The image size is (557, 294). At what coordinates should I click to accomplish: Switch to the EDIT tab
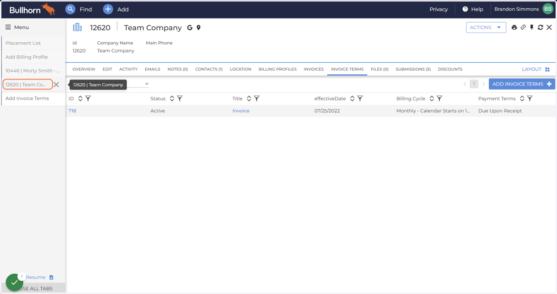pos(107,69)
